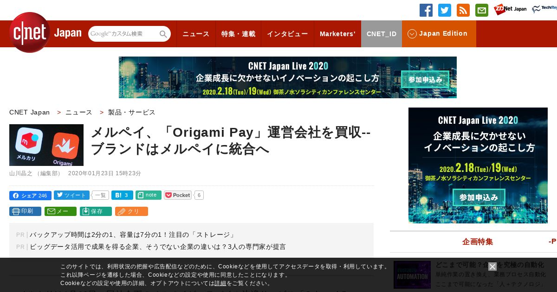Image resolution: width=557 pixels, height=292 pixels.
Task: Open the ニュース menu
Action: [x=196, y=34]
